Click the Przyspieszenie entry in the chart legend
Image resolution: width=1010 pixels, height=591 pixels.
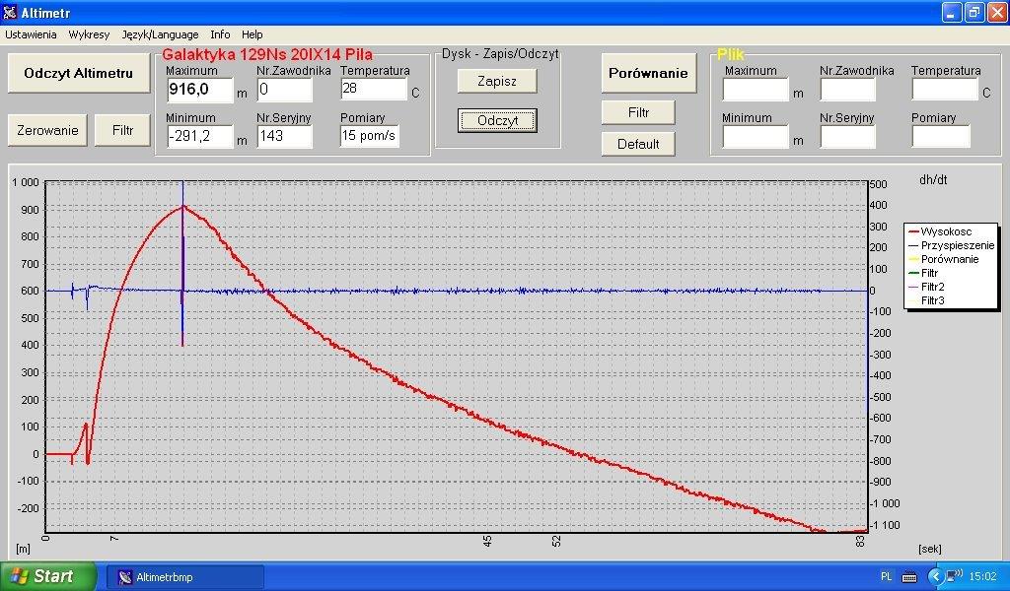point(957,245)
